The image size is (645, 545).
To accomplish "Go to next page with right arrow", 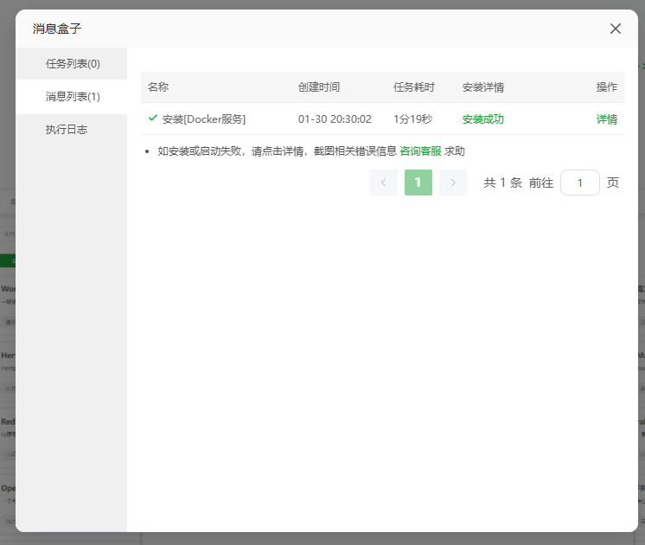I will pos(452,183).
